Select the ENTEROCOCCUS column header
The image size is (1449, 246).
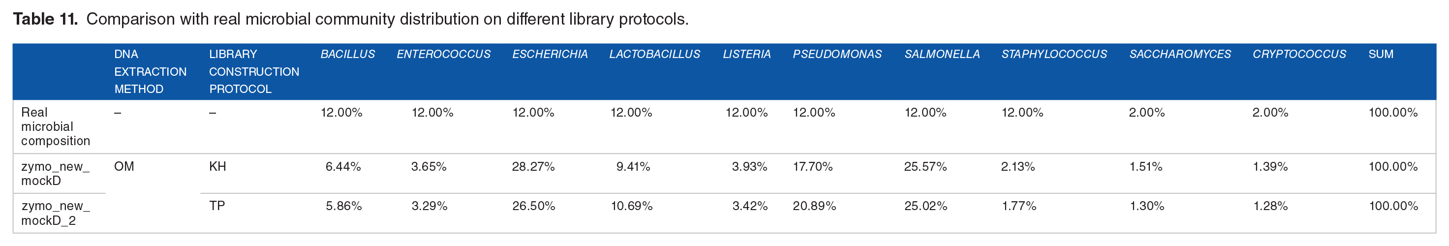coord(443,54)
